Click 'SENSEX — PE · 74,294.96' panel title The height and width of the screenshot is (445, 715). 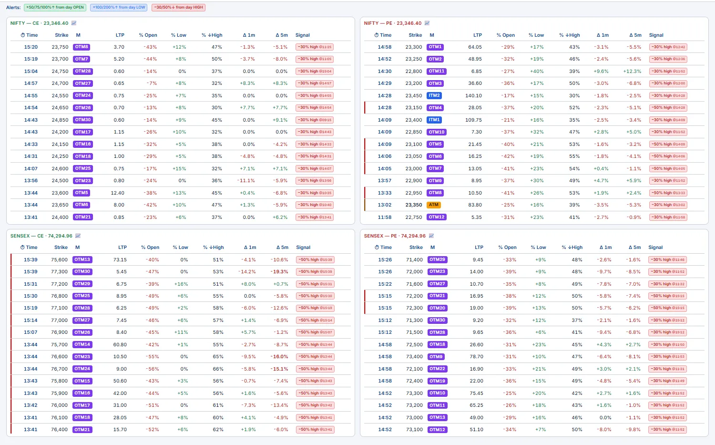(x=395, y=236)
